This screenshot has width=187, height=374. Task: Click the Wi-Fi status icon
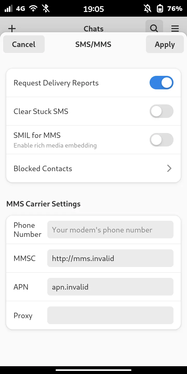pyautogui.click(x=33, y=9)
